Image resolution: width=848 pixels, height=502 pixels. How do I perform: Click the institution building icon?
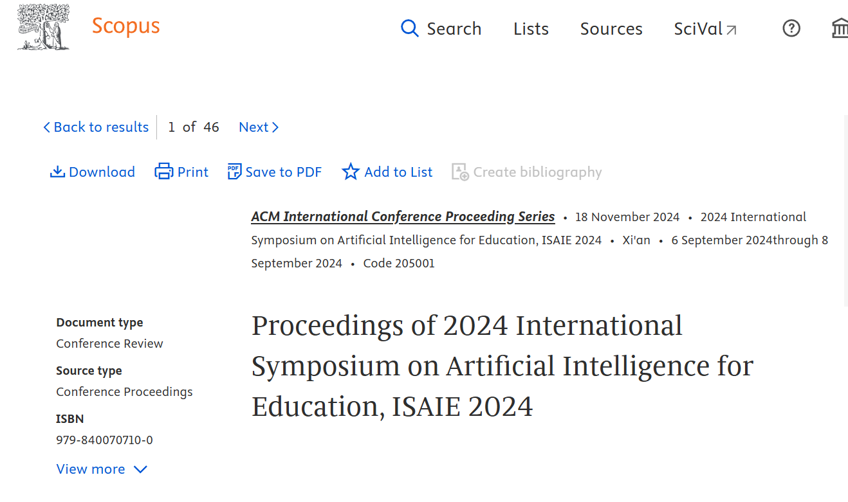[840, 28]
